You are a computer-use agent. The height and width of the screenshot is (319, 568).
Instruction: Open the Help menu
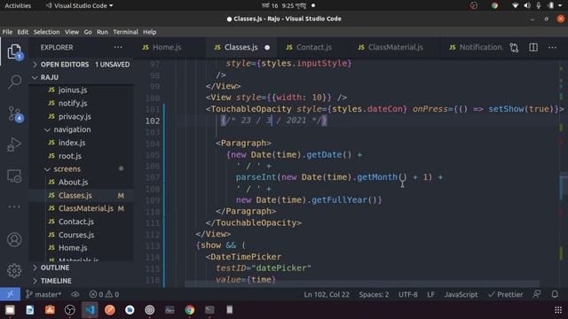(x=150, y=32)
